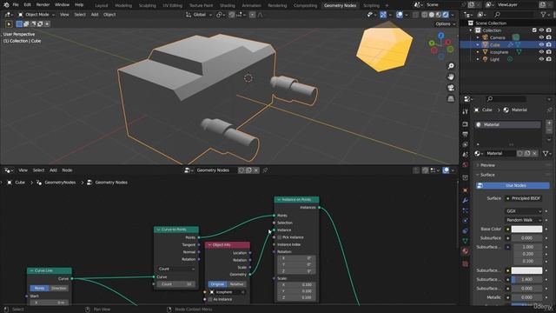Toggle Cube visibility eye in outliner
The height and width of the screenshot is (313, 556).
pyautogui.click(x=541, y=44)
